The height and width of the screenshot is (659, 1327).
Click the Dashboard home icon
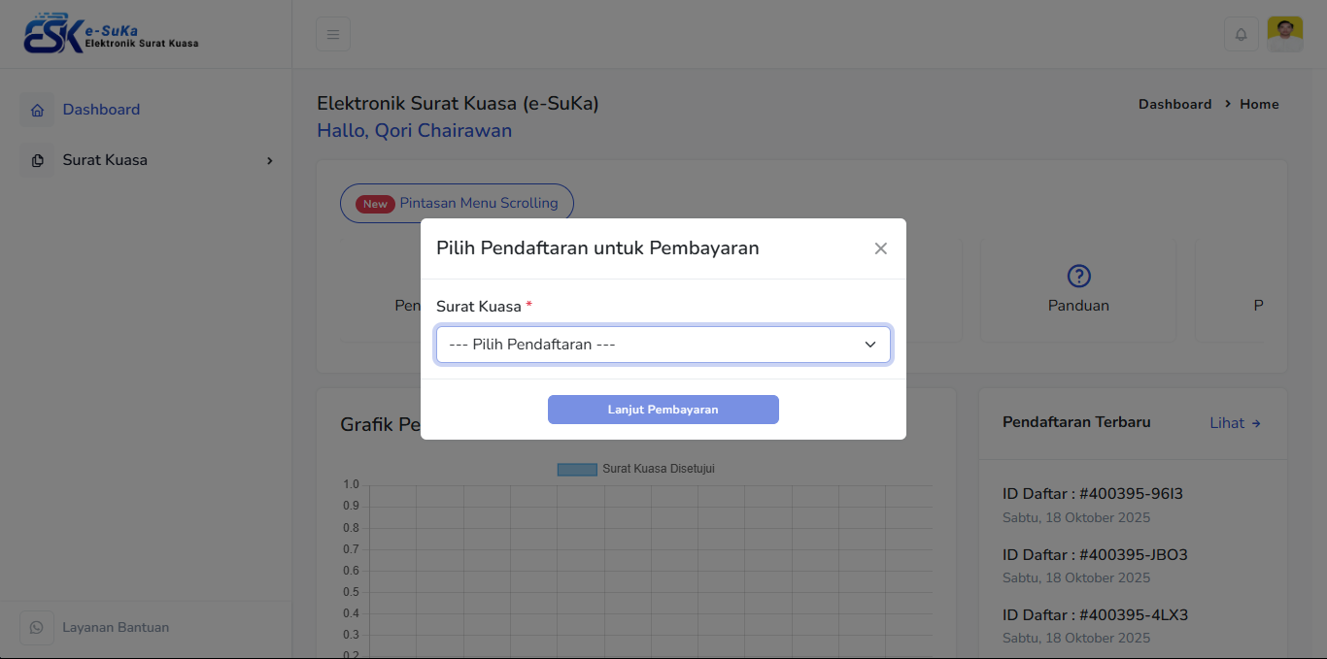tap(37, 110)
